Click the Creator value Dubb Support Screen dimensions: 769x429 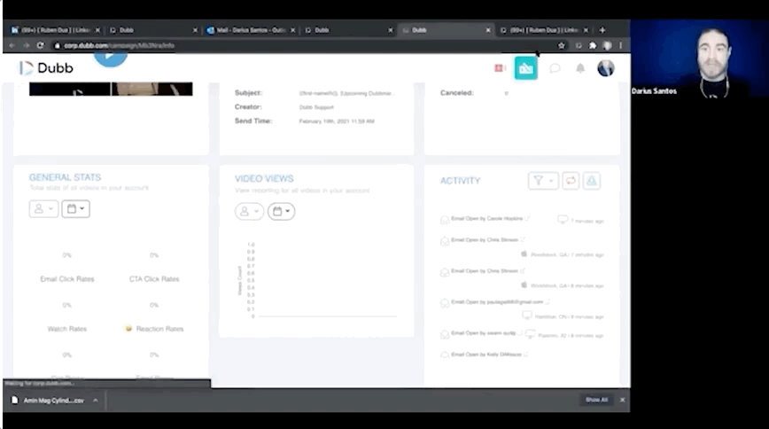click(x=316, y=107)
